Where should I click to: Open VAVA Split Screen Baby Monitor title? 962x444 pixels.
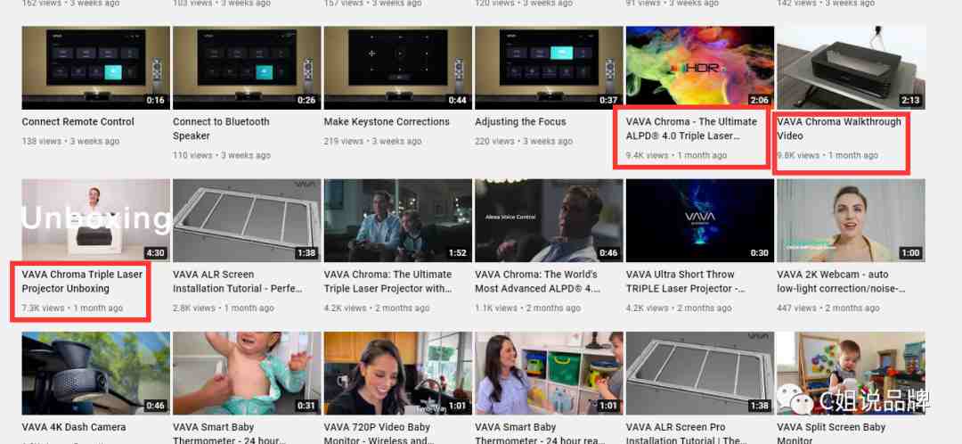(x=831, y=433)
